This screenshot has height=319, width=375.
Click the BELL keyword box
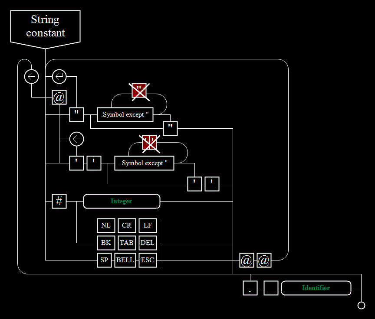tap(125, 260)
